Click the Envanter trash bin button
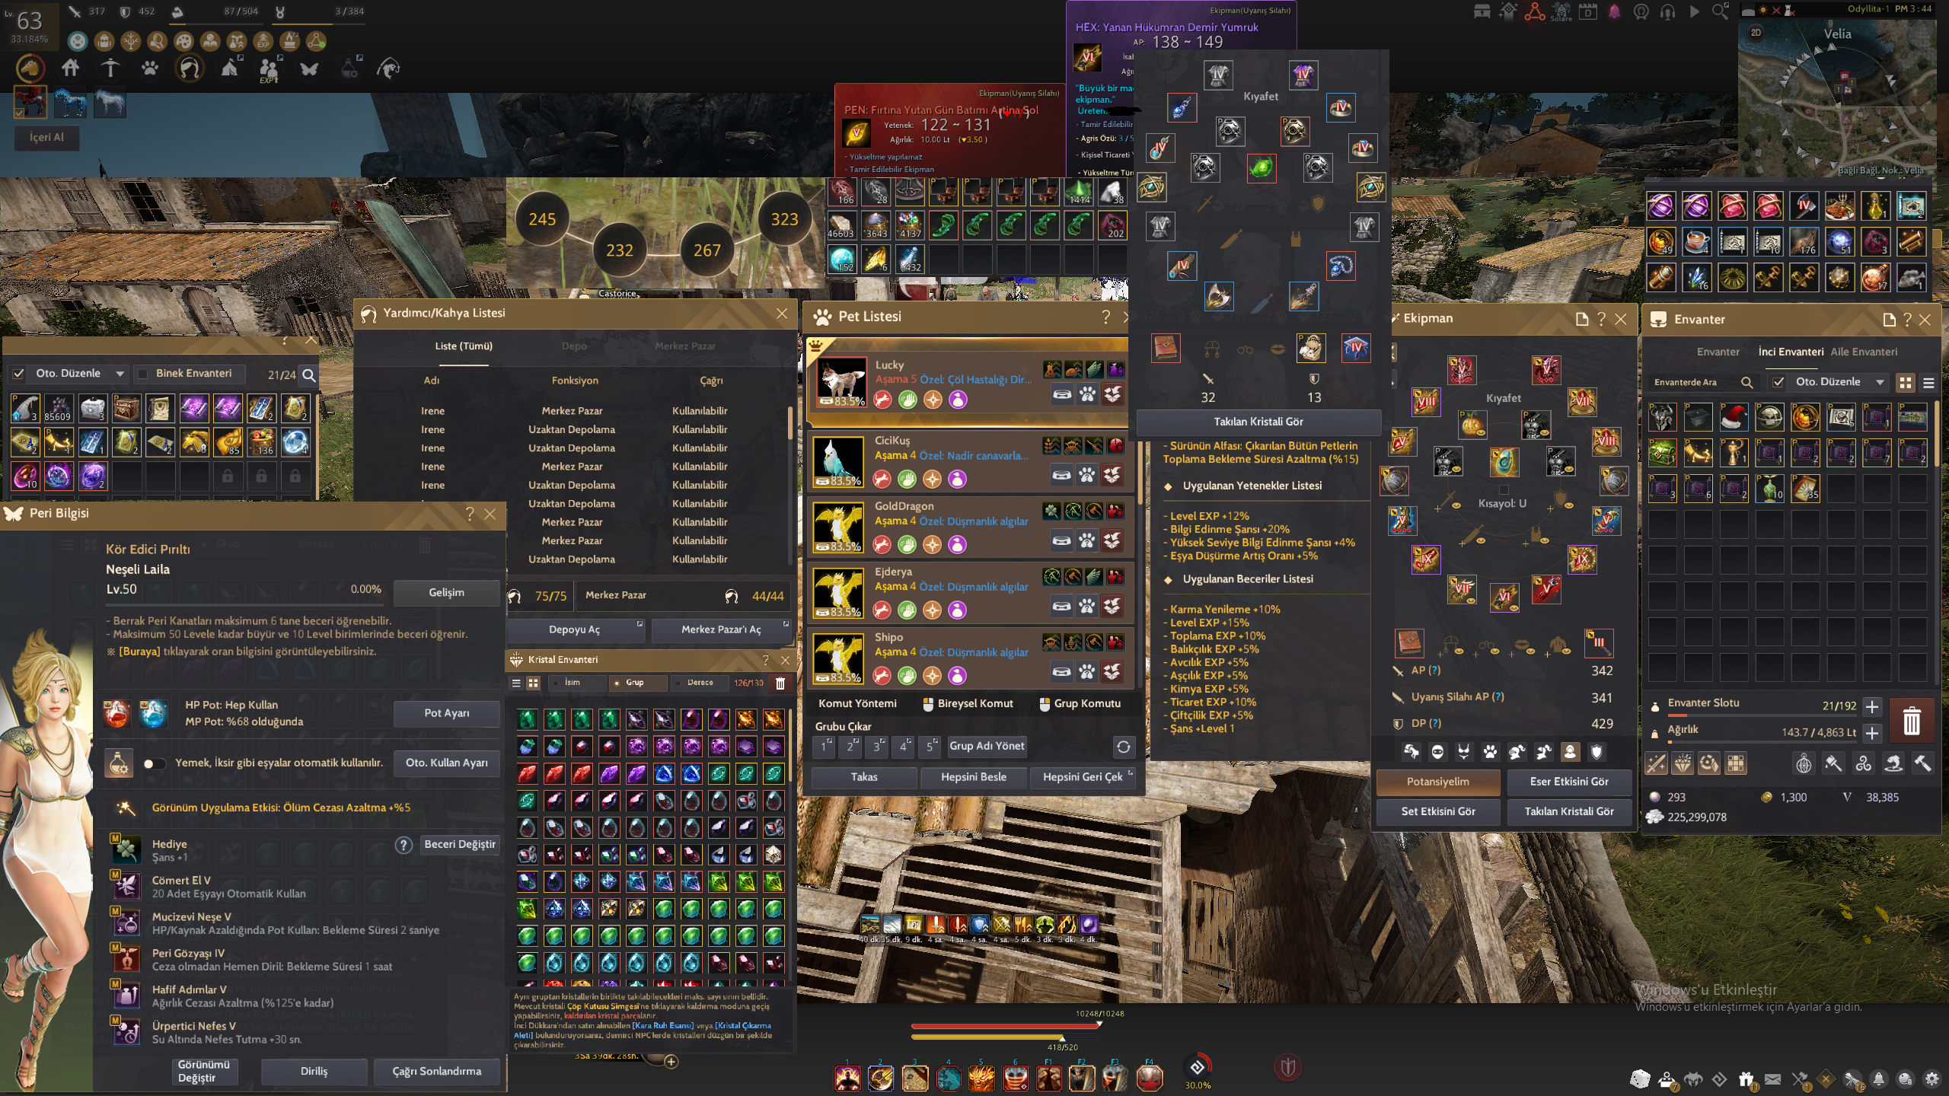Screen dimensions: 1949x1096 tap(1911, 720)
